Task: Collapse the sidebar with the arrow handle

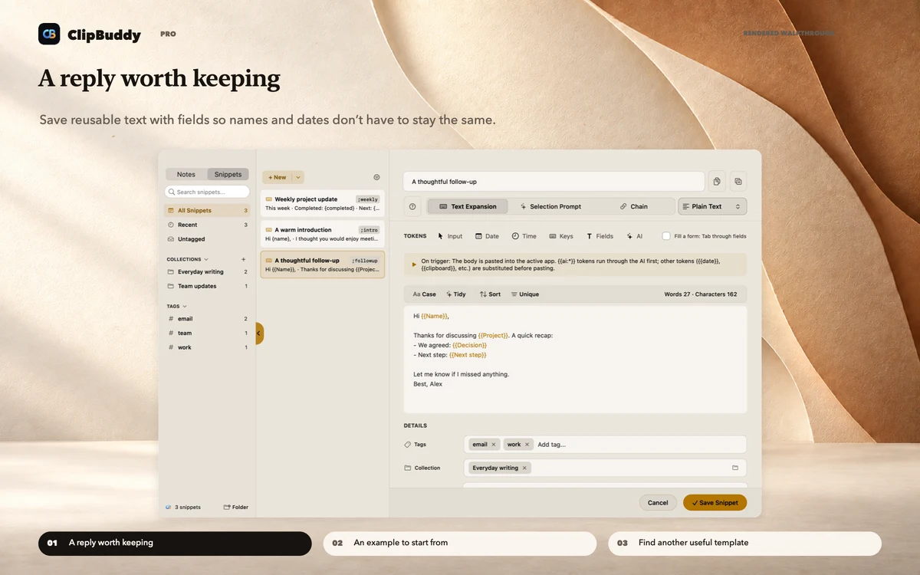Action: coord(259,333)
